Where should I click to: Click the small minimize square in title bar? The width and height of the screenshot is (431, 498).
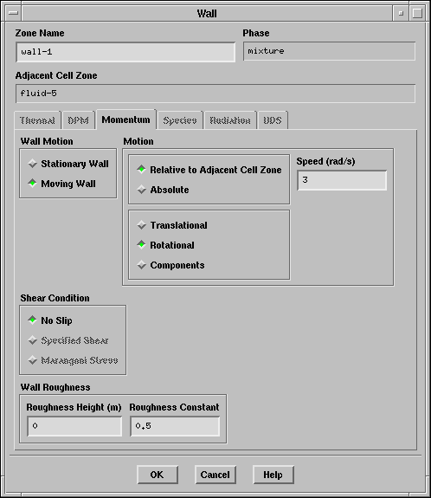401,13
